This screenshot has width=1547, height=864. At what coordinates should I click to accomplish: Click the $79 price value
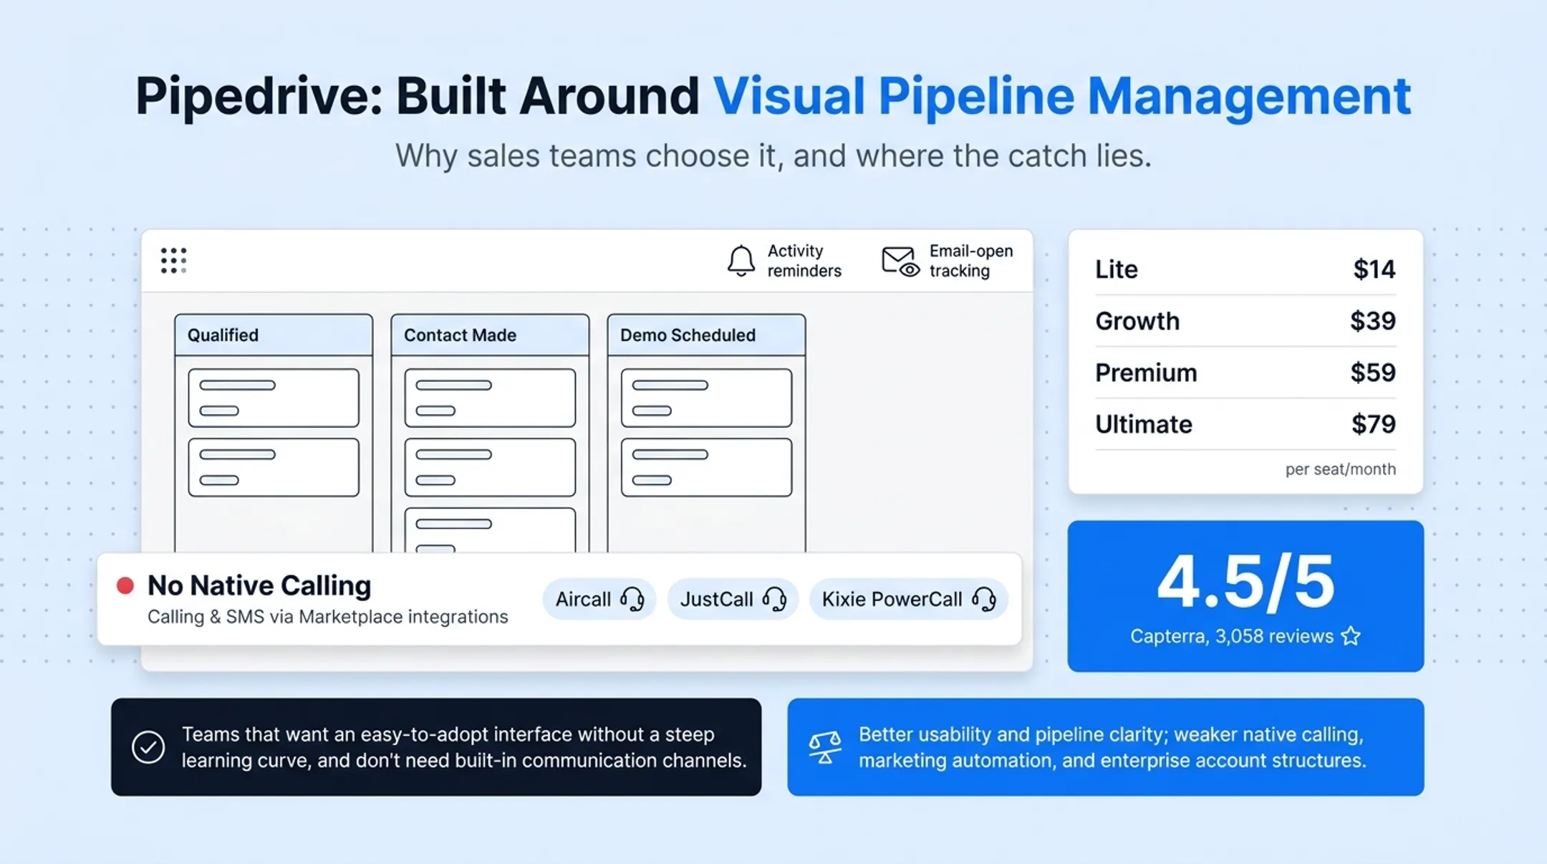click(1374, 424)
